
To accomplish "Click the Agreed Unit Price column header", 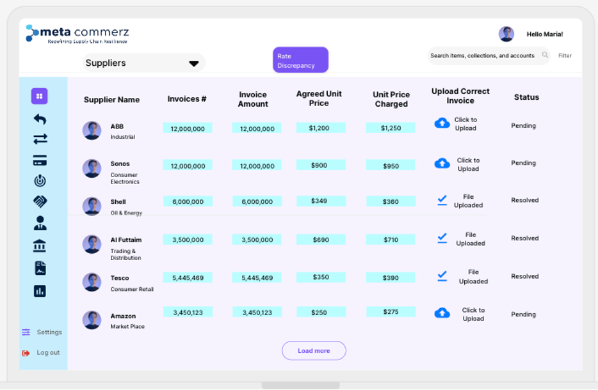I will tap(319, 98).
